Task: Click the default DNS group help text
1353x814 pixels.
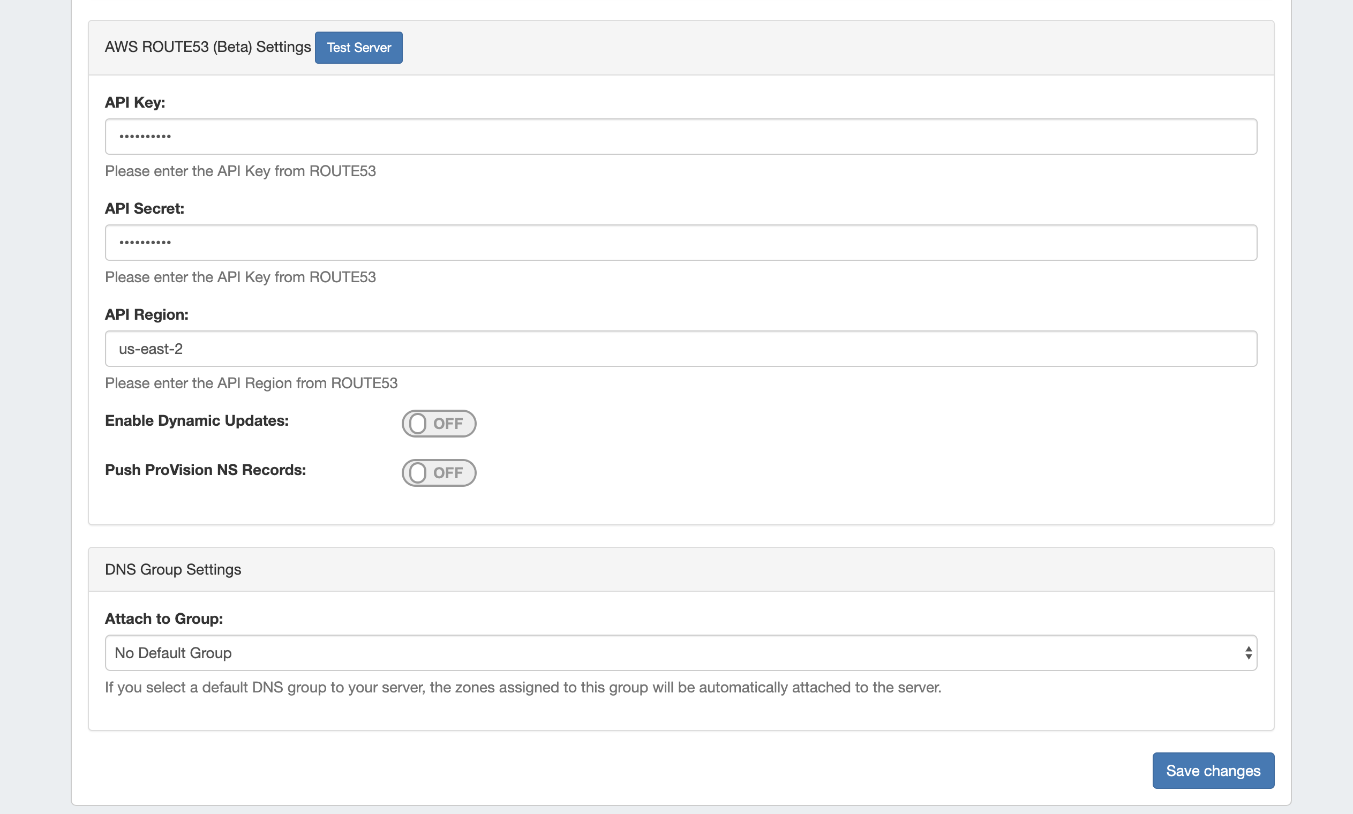Action: [522, 687]
